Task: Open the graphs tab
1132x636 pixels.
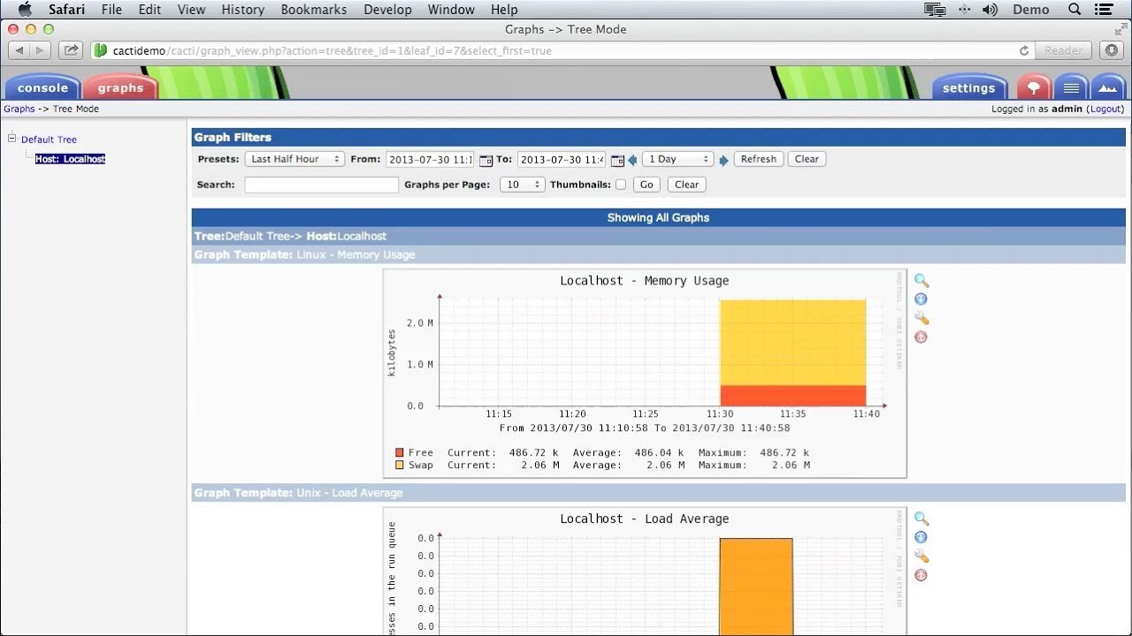Action: point(120,87)
